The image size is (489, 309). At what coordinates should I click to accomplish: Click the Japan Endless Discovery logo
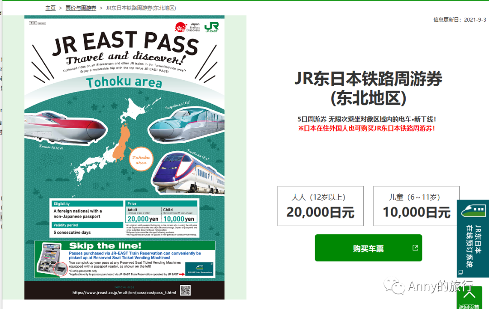click(x=187, y=27)
